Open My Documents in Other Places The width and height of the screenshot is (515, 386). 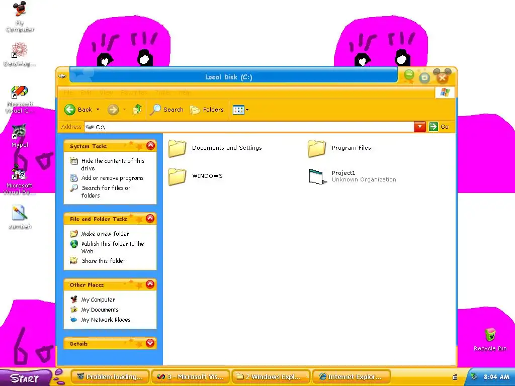coord(100,310)
